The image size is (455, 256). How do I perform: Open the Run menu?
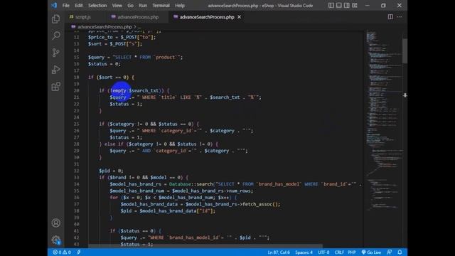click(x=143, y=6)
